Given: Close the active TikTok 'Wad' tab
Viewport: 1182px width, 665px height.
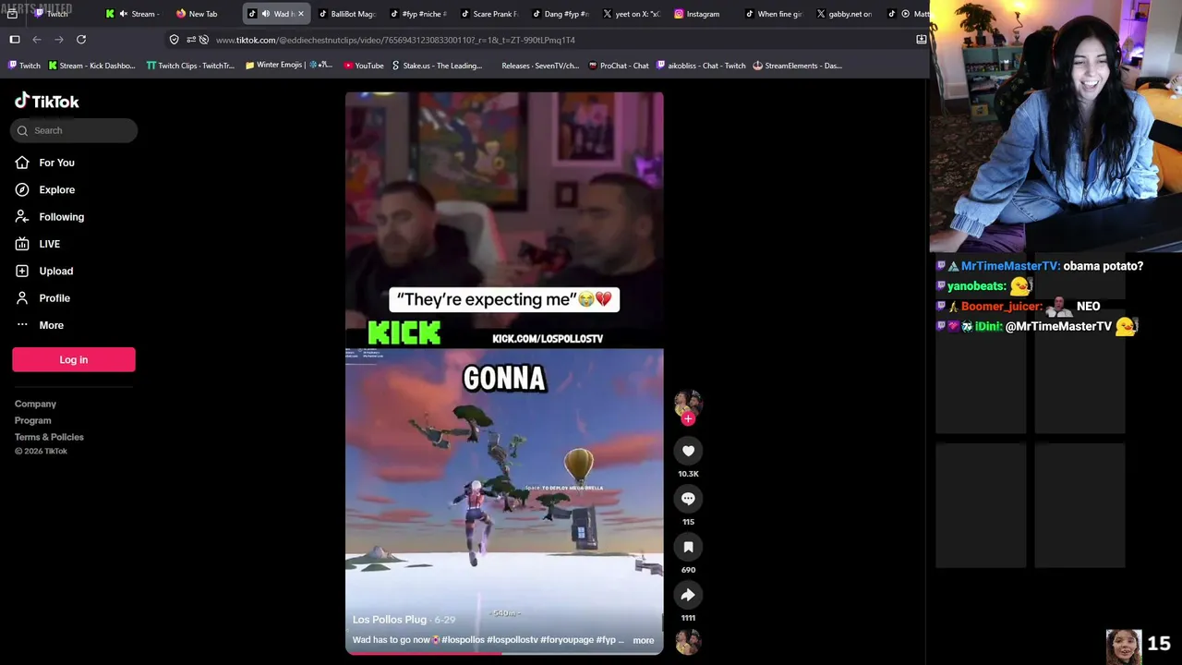Looking at the screenshot, I should click(x=301, y=14).
